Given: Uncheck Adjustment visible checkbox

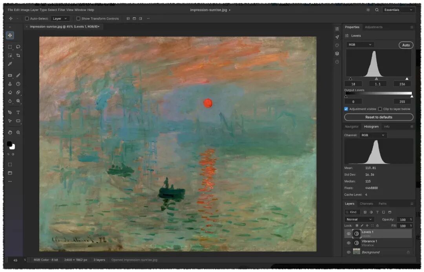Looking at the screenshot, I should pos(346,109).
